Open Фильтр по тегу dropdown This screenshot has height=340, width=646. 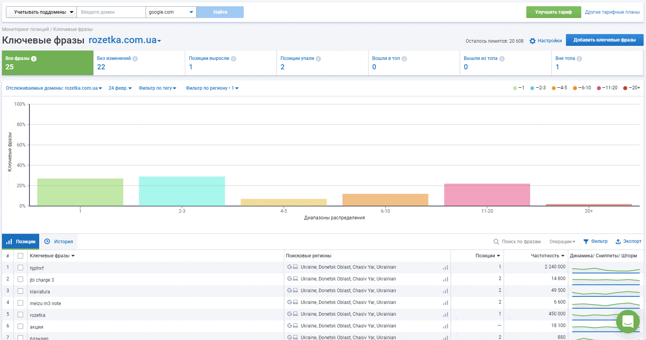click(x=157, y=88)
